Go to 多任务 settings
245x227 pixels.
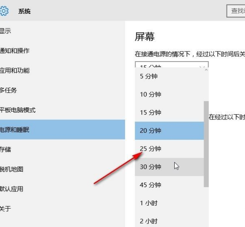point(62,90)
